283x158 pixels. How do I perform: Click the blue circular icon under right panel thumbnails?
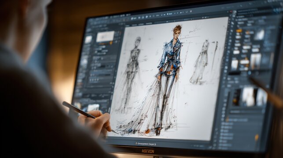click(250, 73)
